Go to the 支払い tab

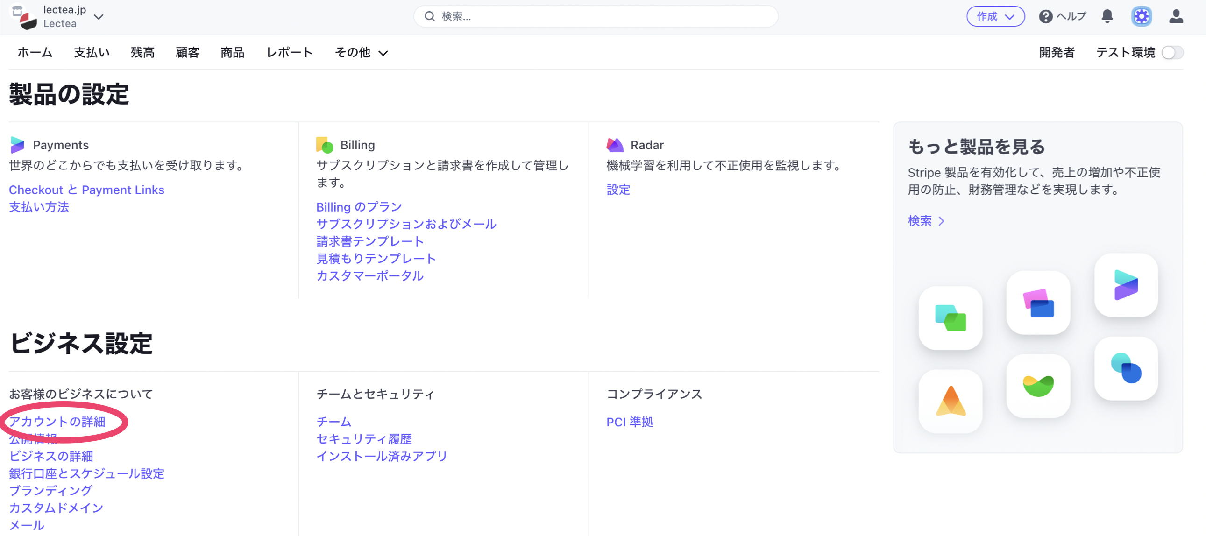(x=92, y=52)
